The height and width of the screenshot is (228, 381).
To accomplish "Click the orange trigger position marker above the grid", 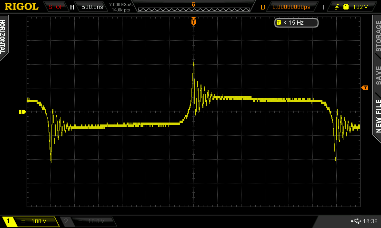I will [193, 21].
